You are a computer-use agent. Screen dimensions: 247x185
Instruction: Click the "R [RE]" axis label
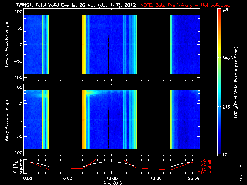click(15, 167)
